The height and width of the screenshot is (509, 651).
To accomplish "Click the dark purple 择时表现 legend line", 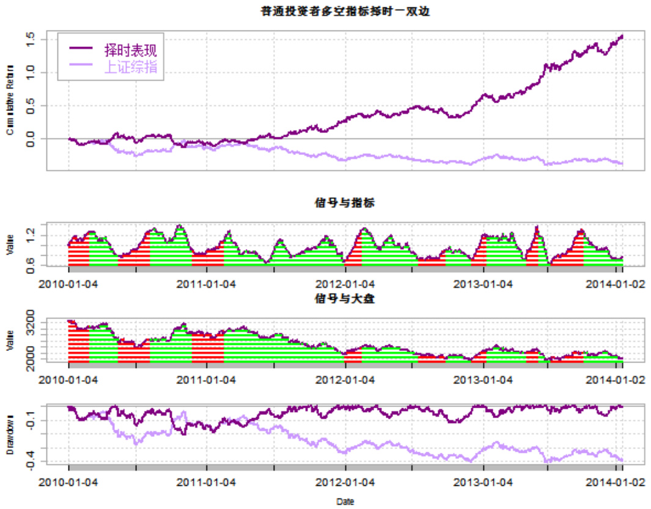I will pos(81,48).
